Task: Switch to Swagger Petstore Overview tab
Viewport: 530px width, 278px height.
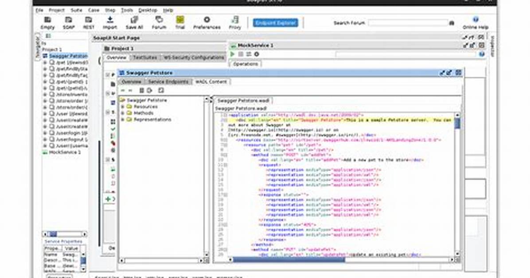Action: tap(132, 82)
